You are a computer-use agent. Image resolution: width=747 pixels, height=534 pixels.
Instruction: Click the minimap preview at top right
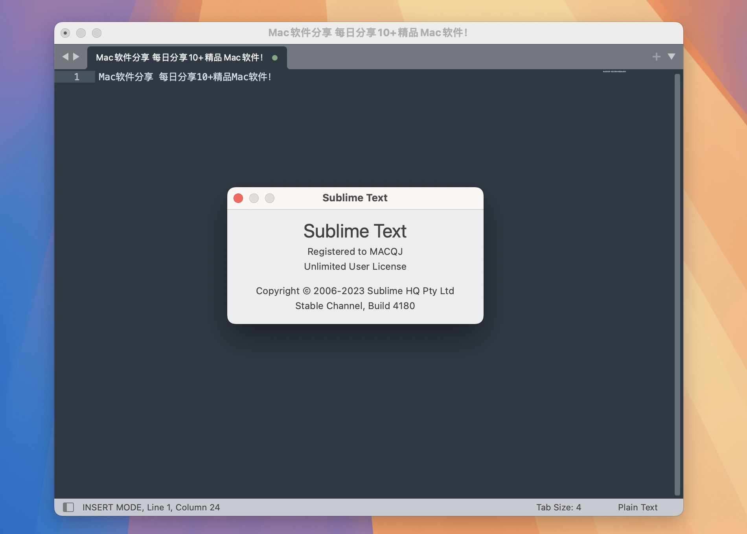615,72
